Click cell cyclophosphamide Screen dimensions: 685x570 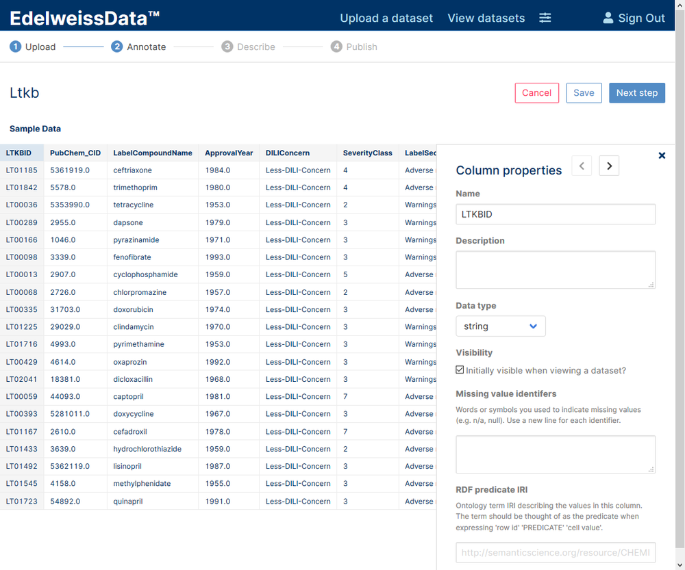point(153,274)
